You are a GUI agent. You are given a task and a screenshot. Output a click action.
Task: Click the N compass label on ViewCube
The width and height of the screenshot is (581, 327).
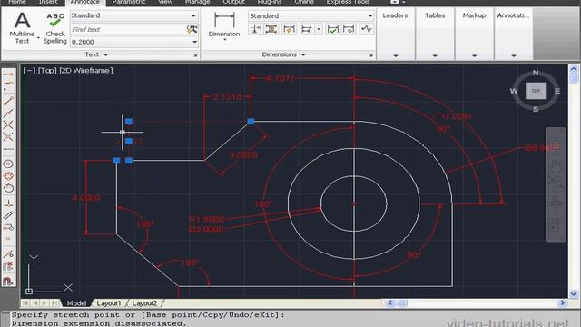(536, 73)
